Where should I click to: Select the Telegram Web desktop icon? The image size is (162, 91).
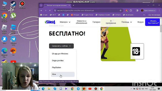coord(13,41)
